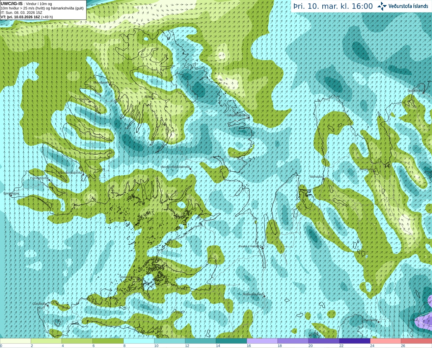The height and width of the screenshot is (348, 432).
Task: Click the Holtavörðuheiði station label
Action: pyautogui.click(x=253, y=294)
